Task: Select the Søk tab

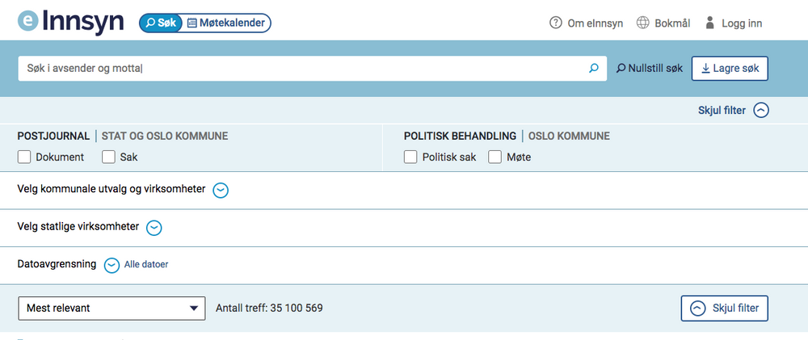Action: pos(162,23)
